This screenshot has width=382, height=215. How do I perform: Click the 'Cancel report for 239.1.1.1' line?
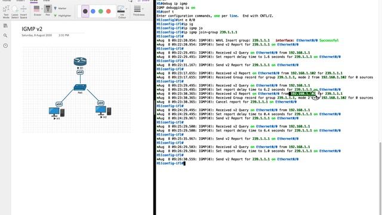pos(227,102)
